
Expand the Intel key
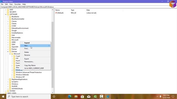tap(8, 35)
